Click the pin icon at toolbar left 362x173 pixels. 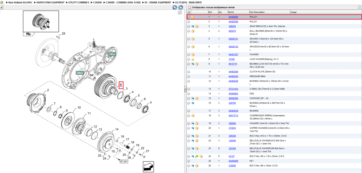[1, 7]
